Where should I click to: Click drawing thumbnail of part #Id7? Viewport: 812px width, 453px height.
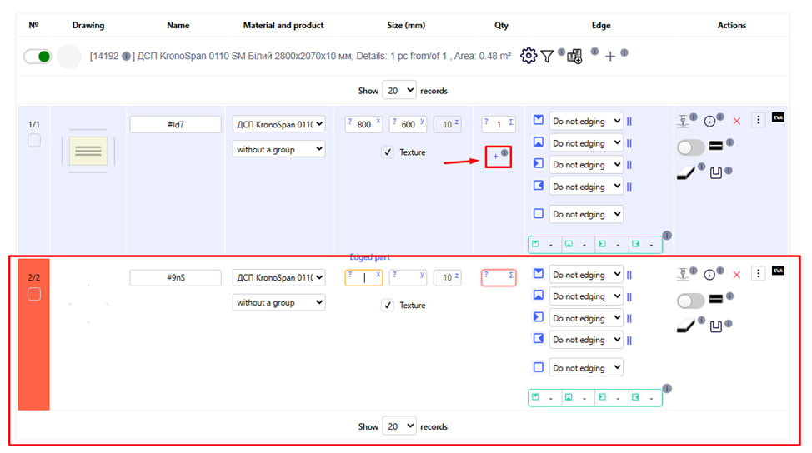pyautogui.click(x=88, y=151)
